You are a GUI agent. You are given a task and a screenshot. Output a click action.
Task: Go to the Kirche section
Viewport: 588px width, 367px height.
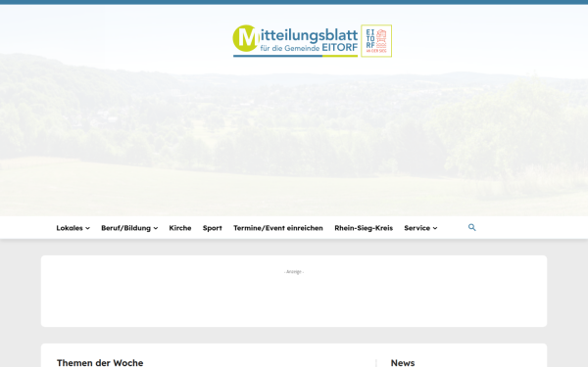(180, 228)
